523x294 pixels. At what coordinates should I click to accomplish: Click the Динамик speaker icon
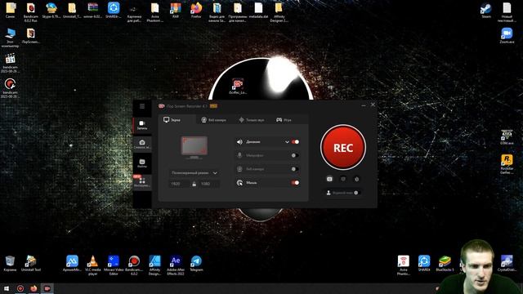coord(239,142)
